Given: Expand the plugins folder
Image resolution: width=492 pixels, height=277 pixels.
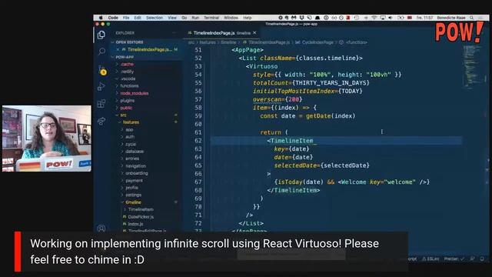Looking at the screenshot, I should click(x=127, y=101).
